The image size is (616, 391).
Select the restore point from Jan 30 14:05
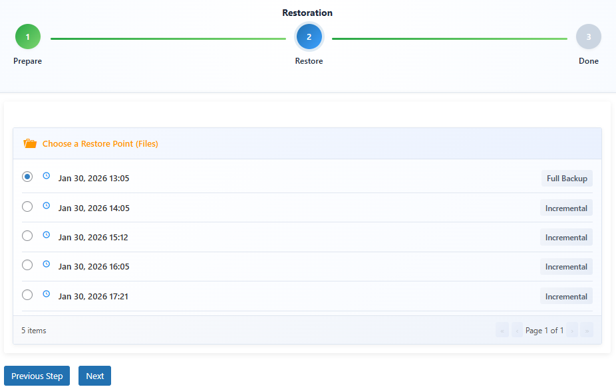pos(27,206)
